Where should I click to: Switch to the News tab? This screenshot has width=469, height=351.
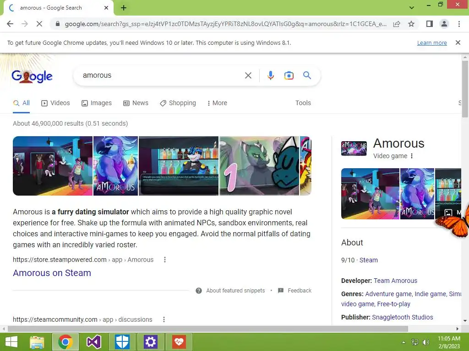(x=136, y=103)
